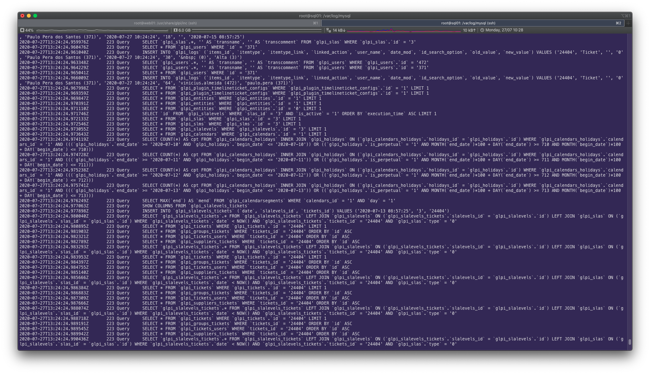650x374 pixels.
Task: Select the root@sql01 /var/log/mysql (ssh) tab
Action: tap(472, 23)
